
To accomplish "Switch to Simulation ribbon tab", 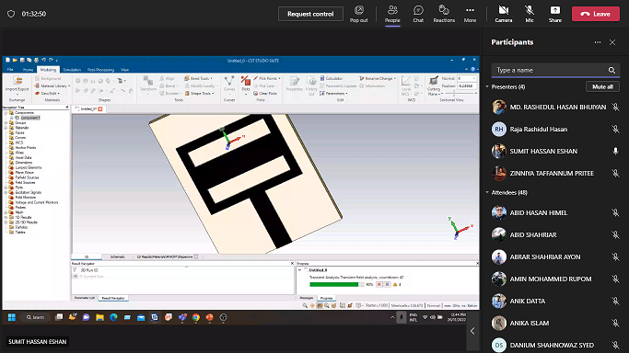I will pos(72,70).
